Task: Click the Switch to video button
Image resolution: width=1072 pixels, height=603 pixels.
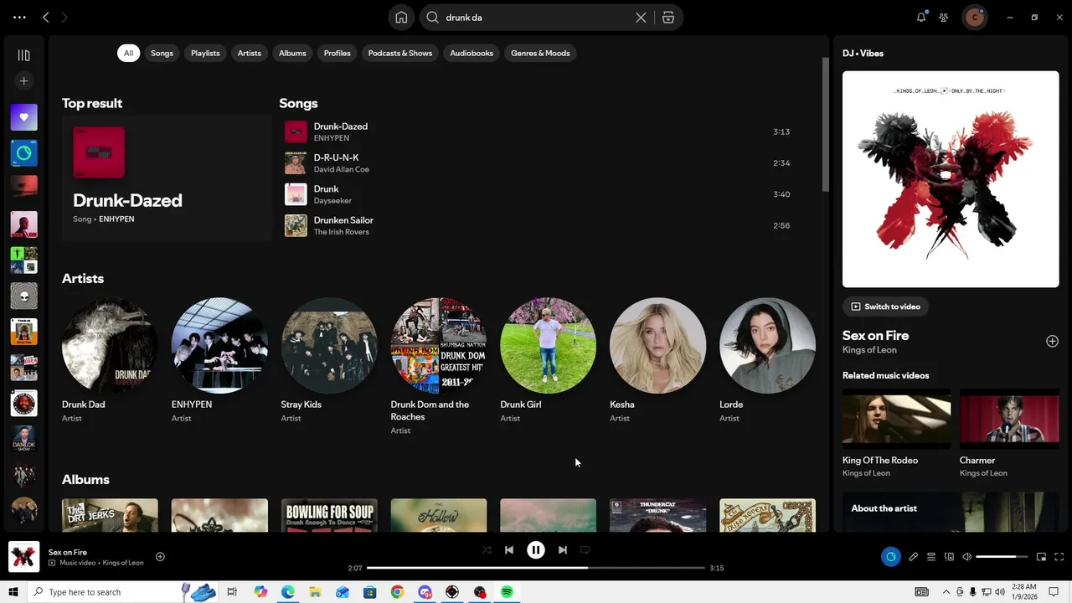Action: pos(885,307)
